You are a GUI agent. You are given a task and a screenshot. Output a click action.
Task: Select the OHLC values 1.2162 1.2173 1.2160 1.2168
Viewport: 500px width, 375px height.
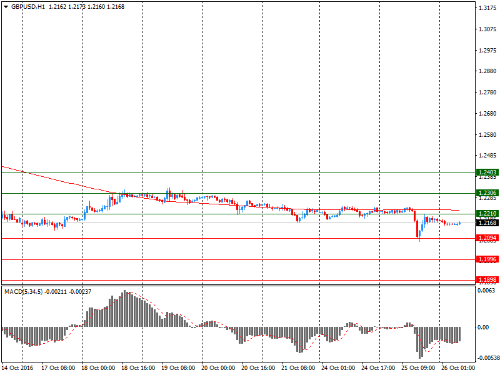pyautogui.click(x=86, y=7)
